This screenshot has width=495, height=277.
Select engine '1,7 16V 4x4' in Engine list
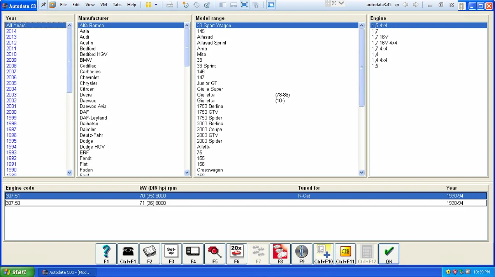click(x=384, y=43)
